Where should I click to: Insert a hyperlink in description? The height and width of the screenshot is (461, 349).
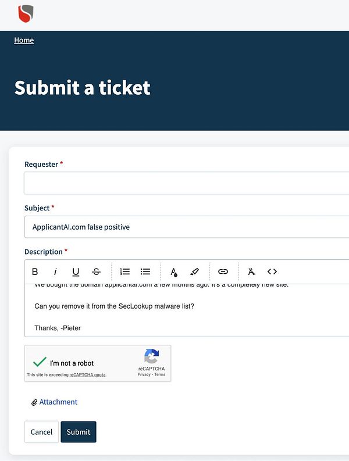tap(223, 271)
